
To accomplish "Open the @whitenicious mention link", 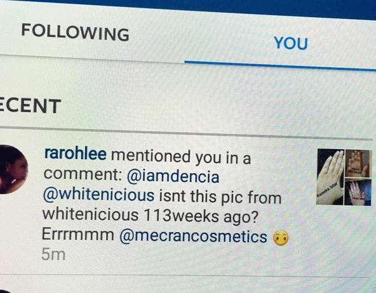I will (x=98, y=195).
